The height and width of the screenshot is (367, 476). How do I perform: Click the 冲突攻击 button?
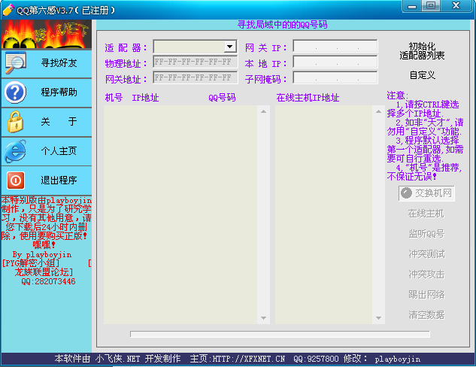(x=426, y=274)
